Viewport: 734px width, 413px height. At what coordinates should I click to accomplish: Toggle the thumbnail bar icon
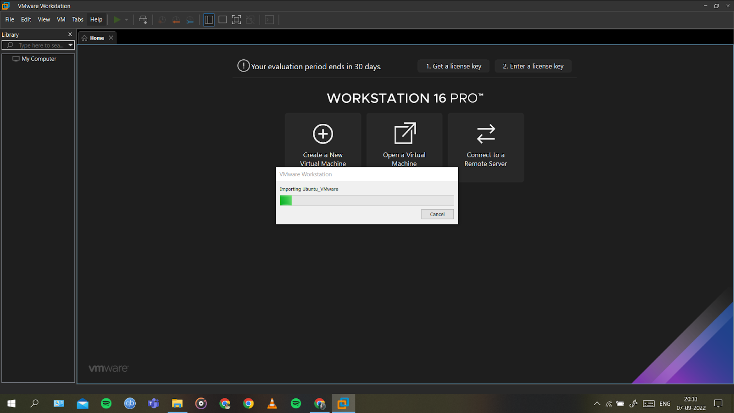click(222, 20)
